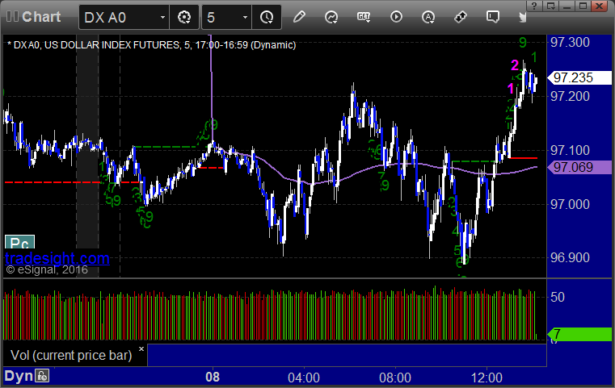Viewport: 615px width, 388px height.
Task: Click the 97.235 current price marker
Action: [579, 77]
